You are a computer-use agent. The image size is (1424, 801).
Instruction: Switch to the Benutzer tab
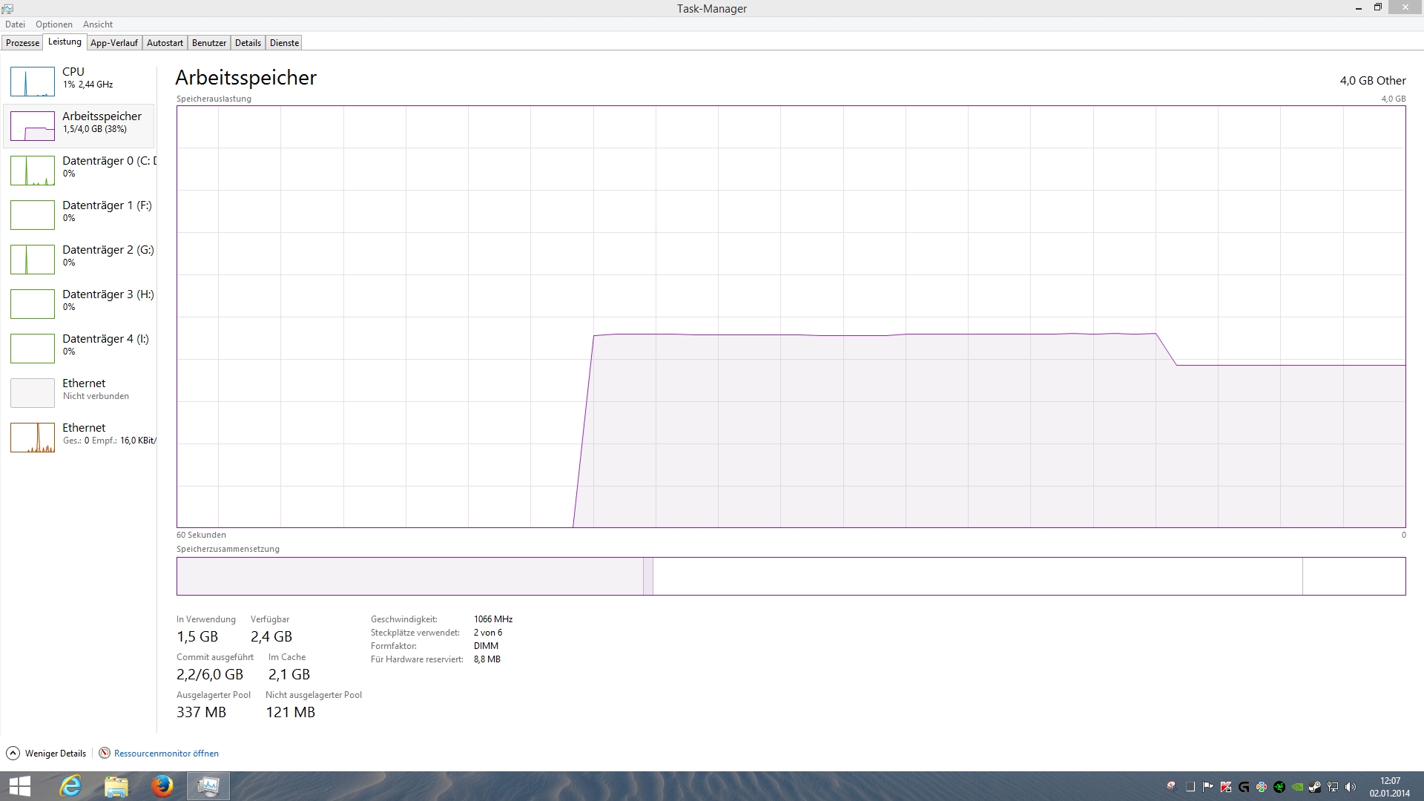click(x=209, y=43)
